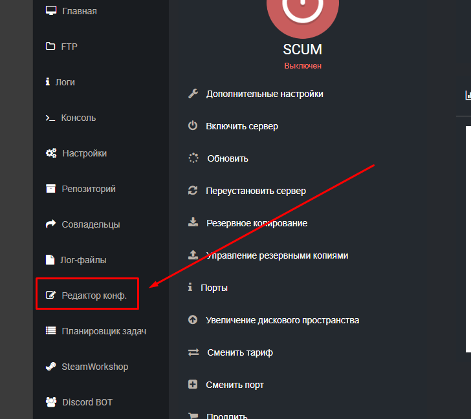This screenshot has height=419, width=471.
Task: Open Управление резервными копиями
Action: point(277,255)
